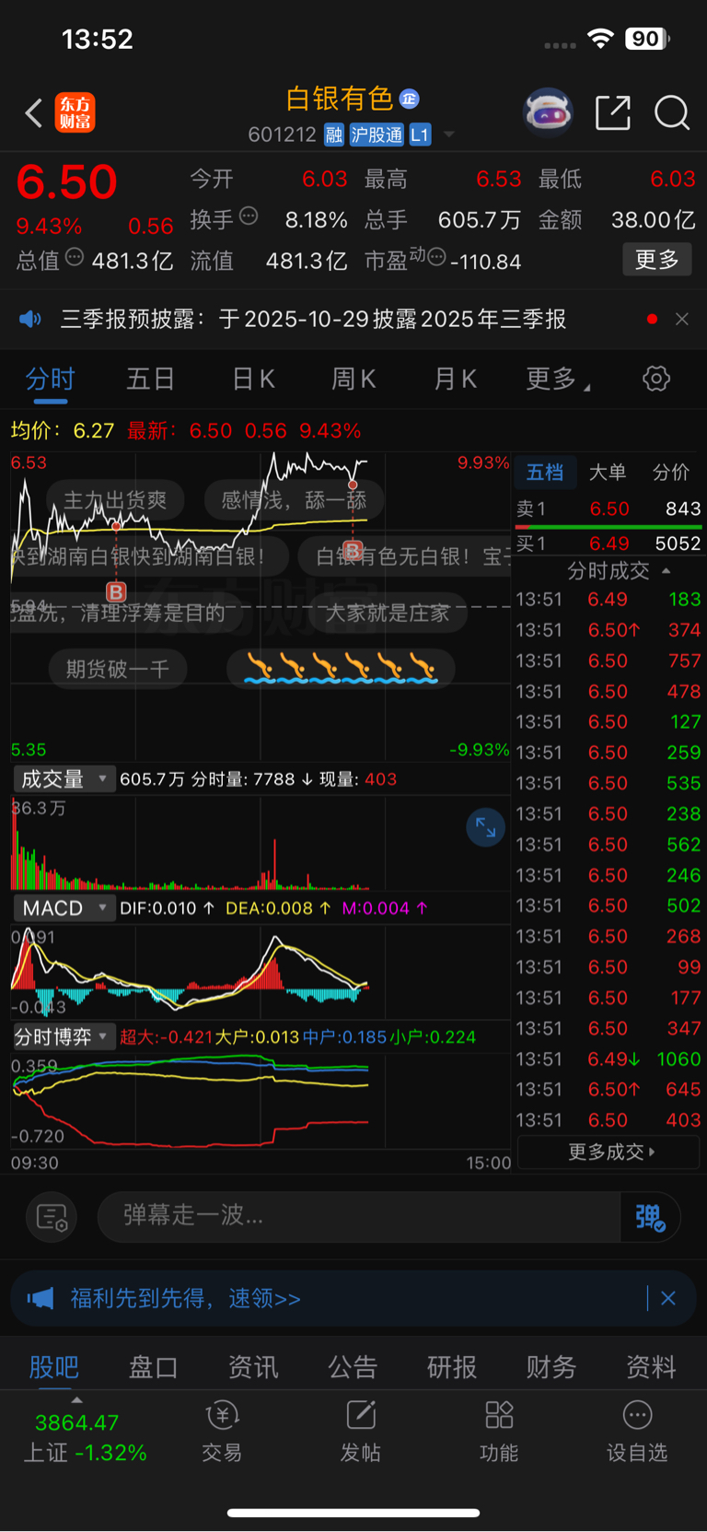Tap the Wi-Fi status icon

pyautogui.click(x=600, y=38)
